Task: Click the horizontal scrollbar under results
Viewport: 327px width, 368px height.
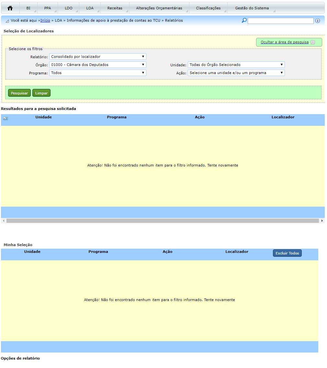Action: pos(162,221)
